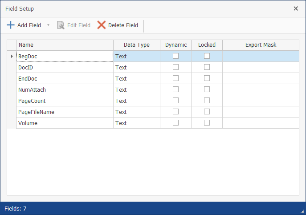Viewport: 306px width, 215px height.
Task: Toggle Dynamic for the PageCount field
Action: tap(175, 101)
